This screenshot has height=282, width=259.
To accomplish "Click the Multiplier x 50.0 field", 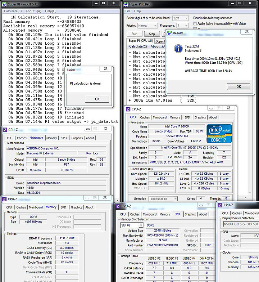I will 161,179.
